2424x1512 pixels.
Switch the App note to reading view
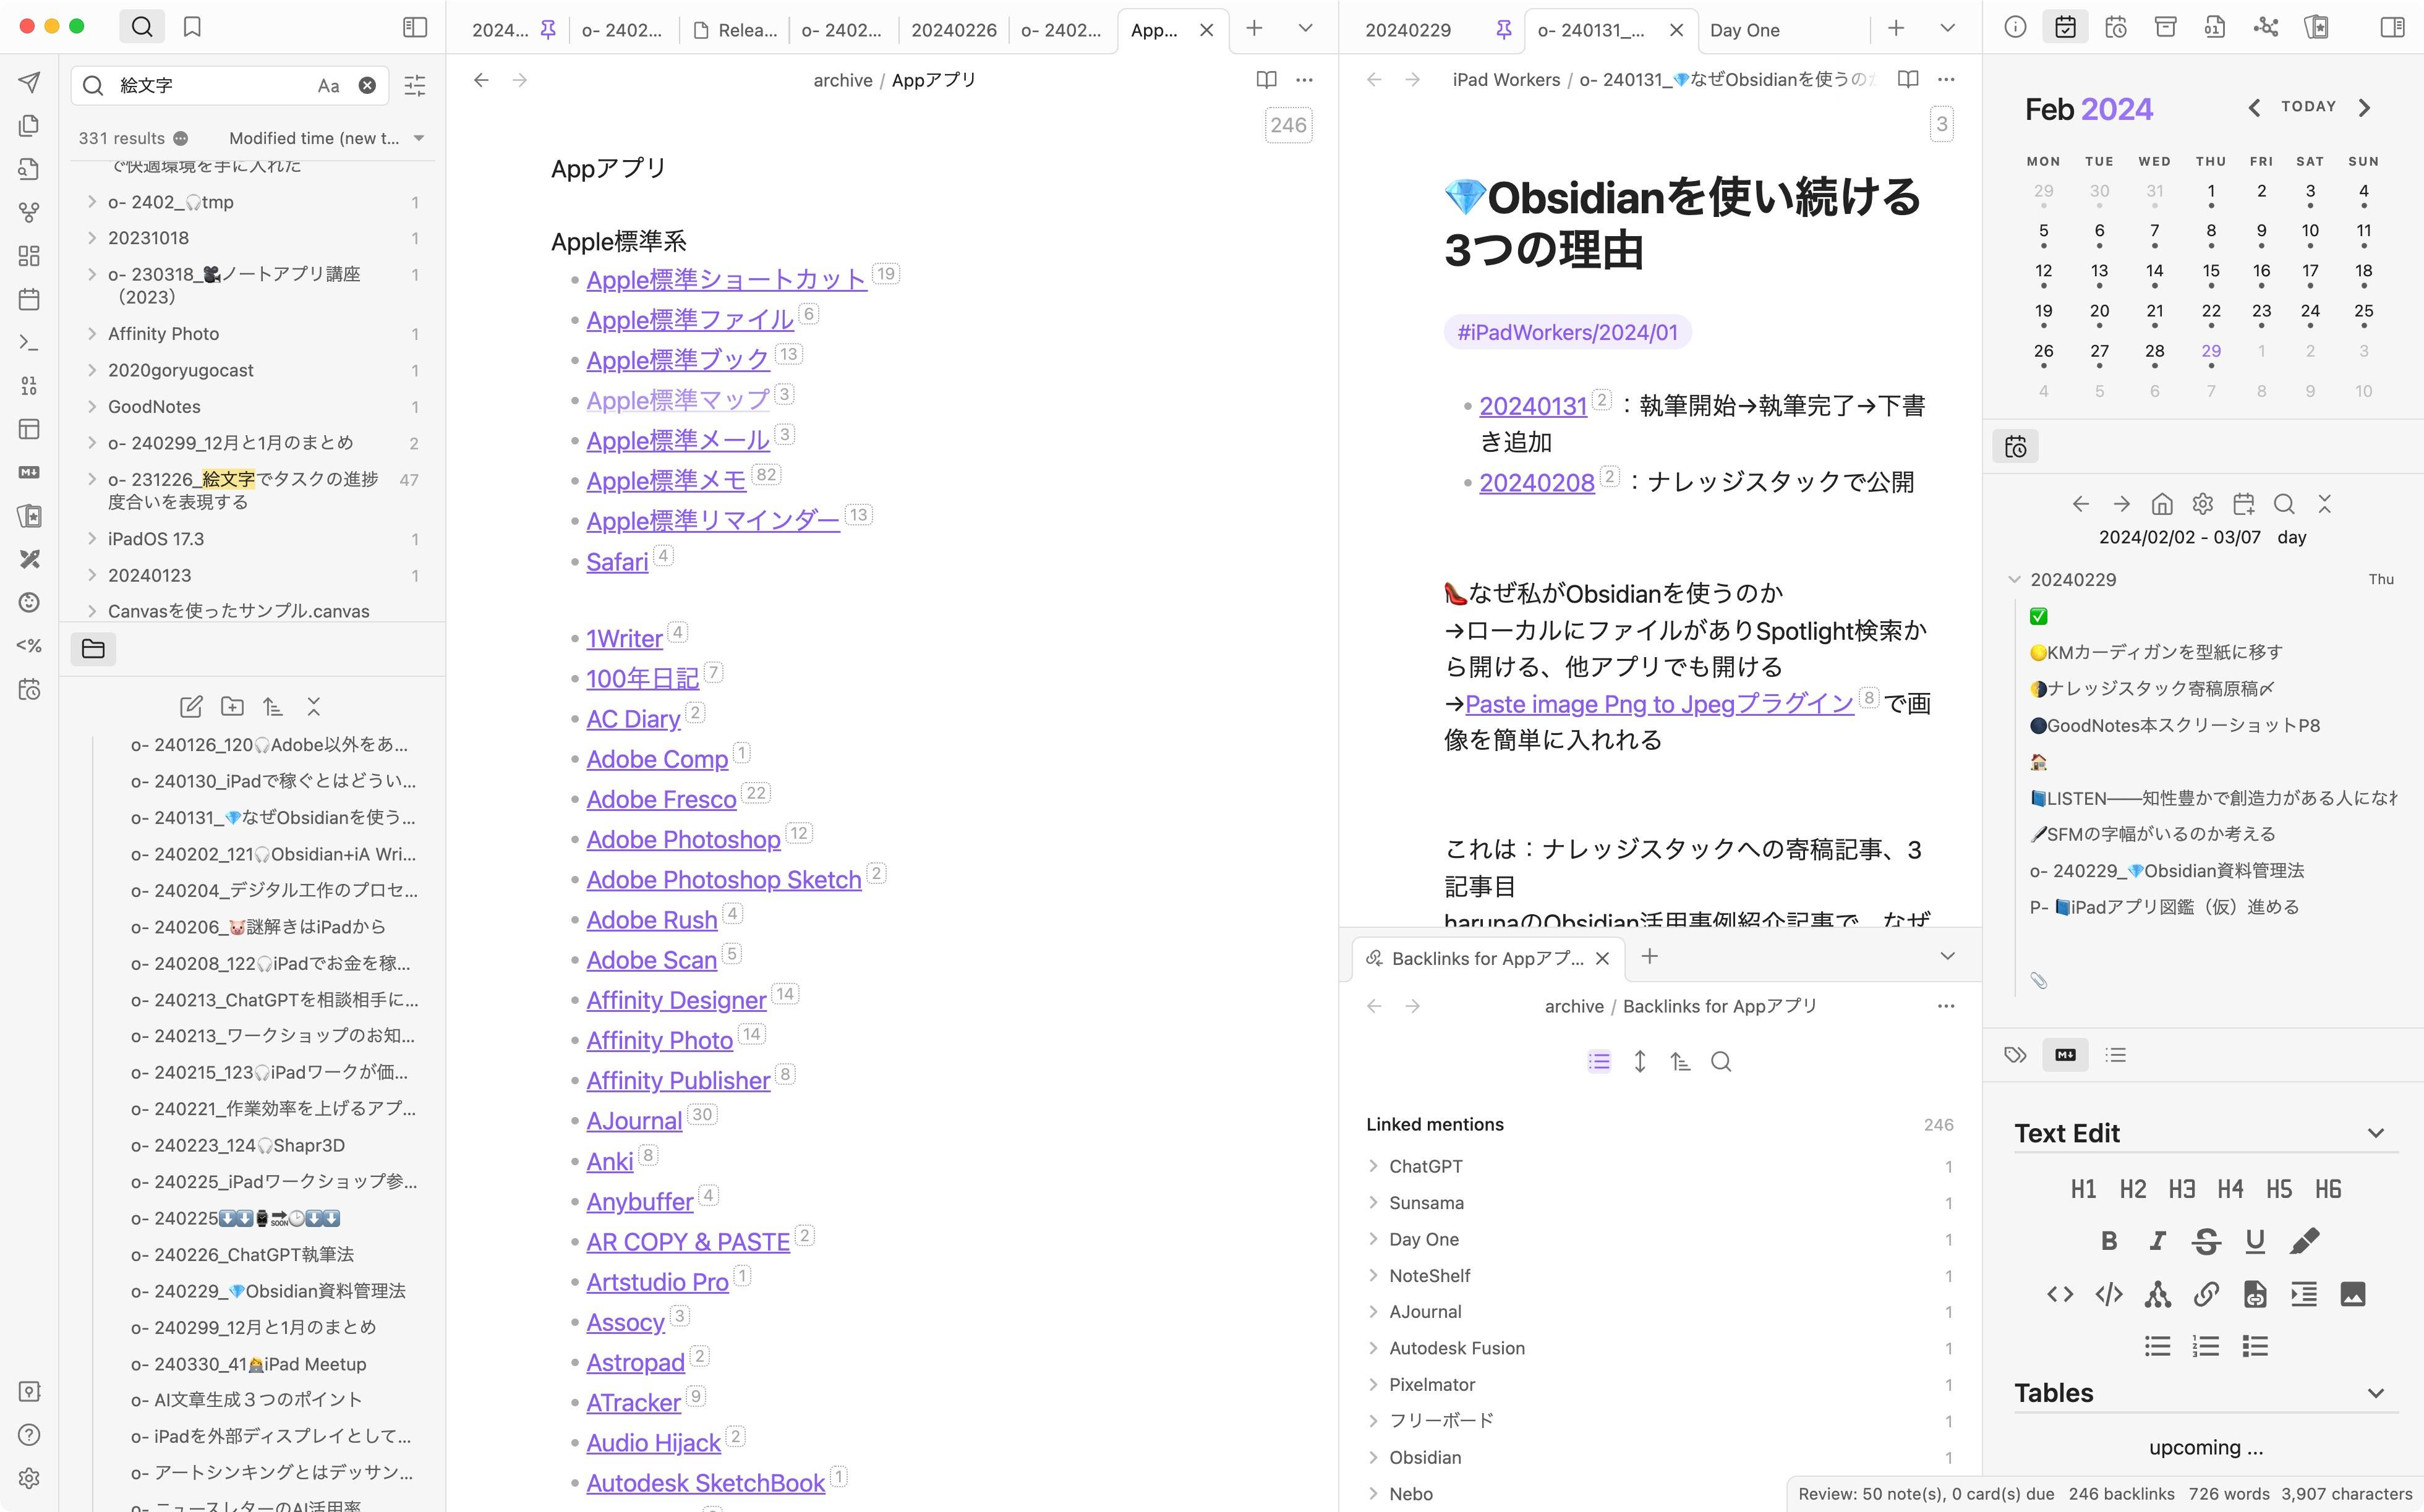point(1266,80)
